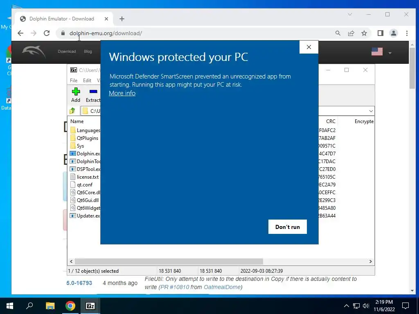Expand the 7-Zip address path dropdown
The image size is (419, 314).
(371, 111)
